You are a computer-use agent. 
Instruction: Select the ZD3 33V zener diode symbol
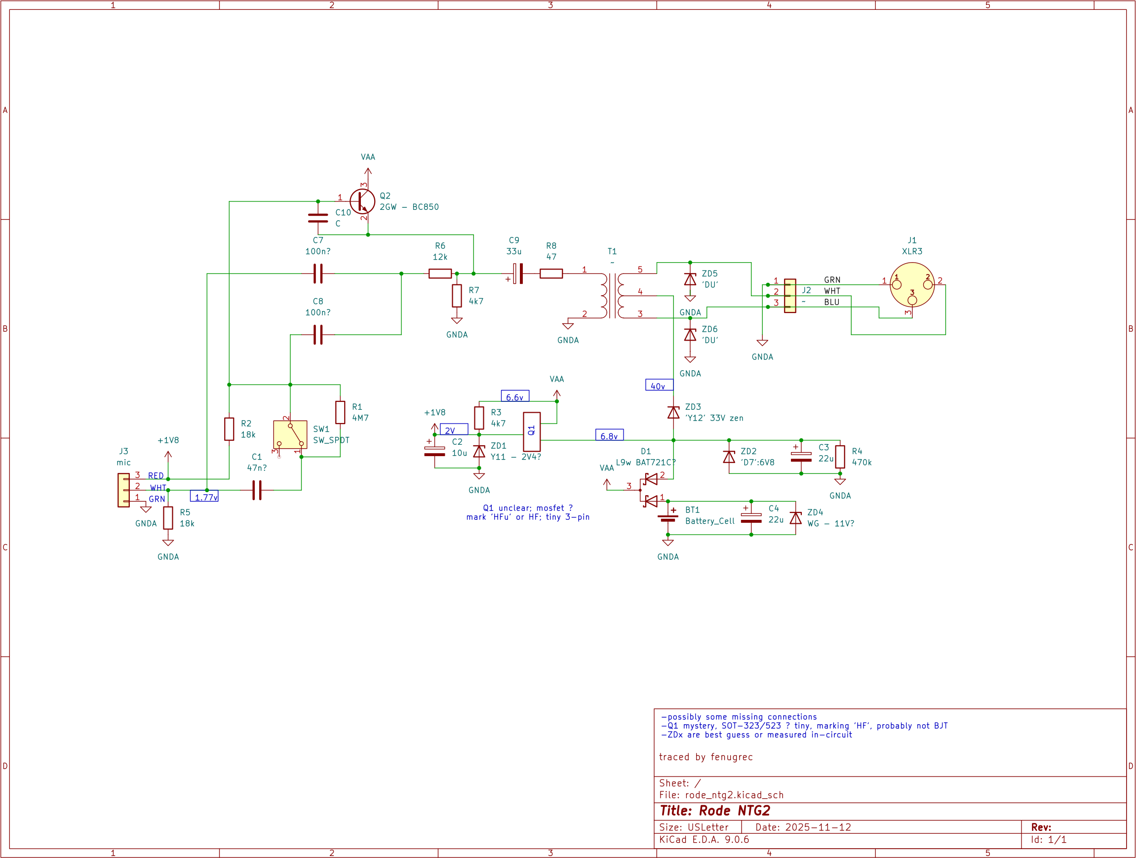click(x=673, y=412)
